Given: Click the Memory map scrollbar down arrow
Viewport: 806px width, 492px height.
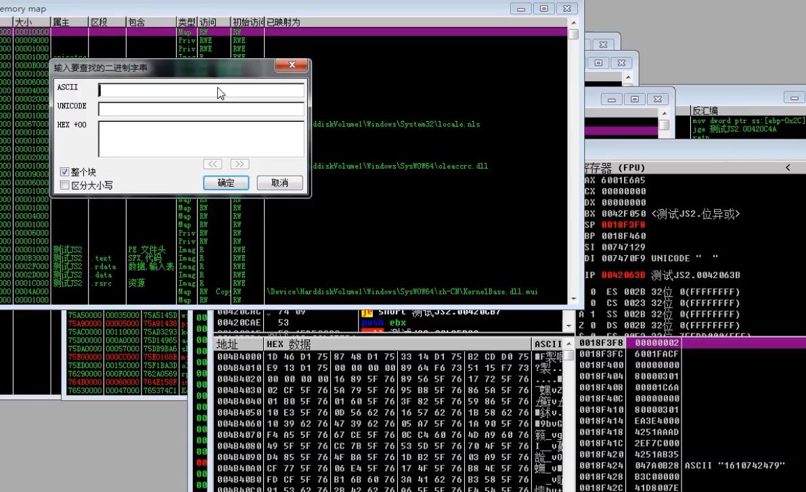Looking at the screenshot, I should (x=573, y=299).
